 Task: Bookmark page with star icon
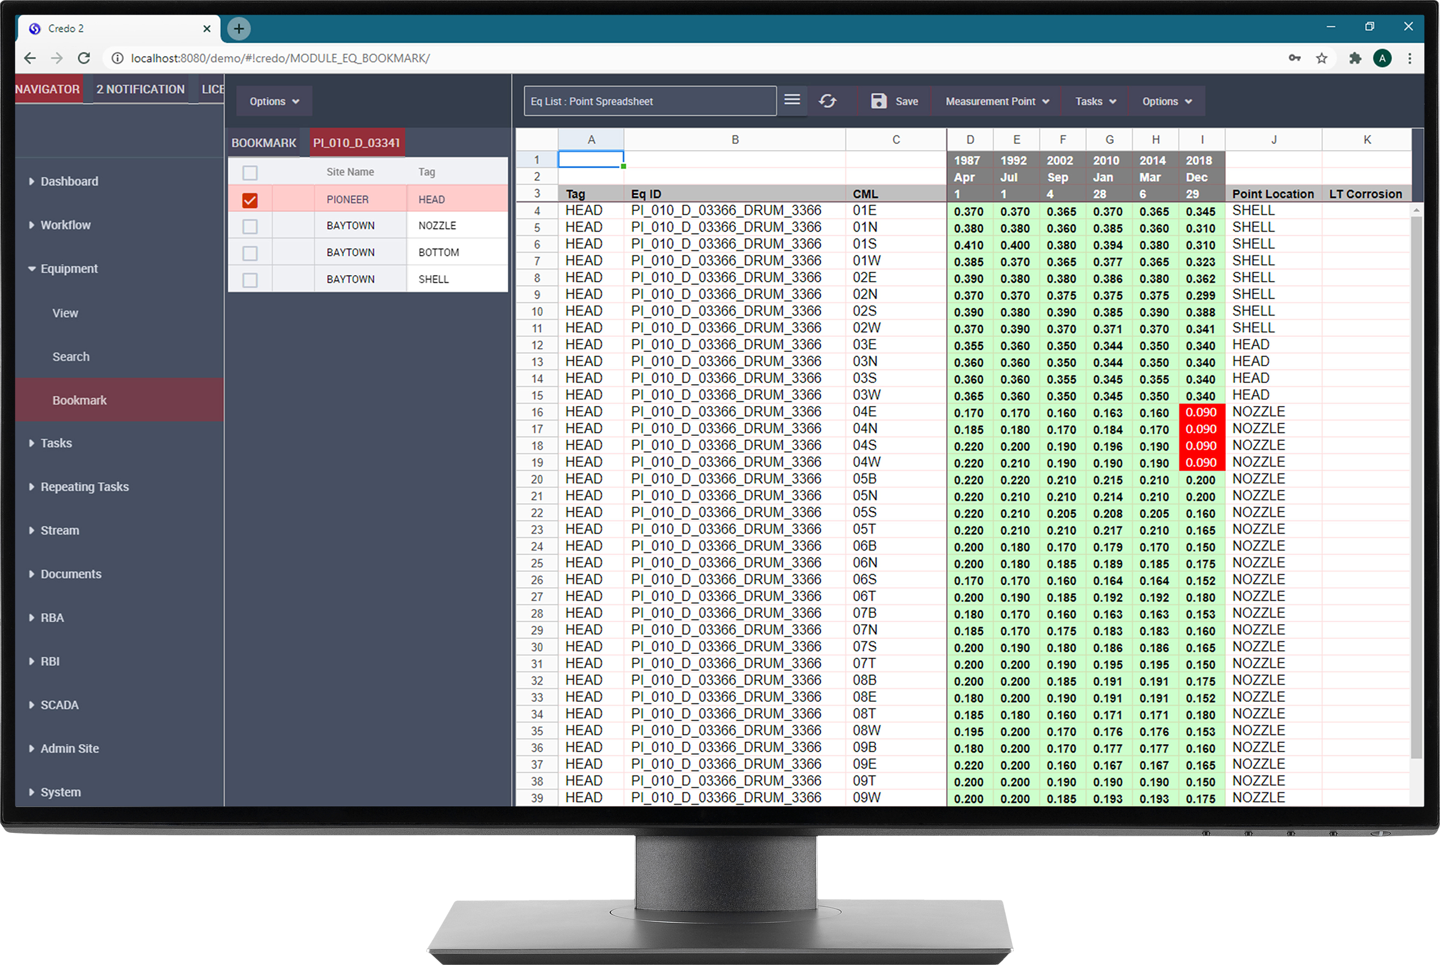tap(1322, 58)
